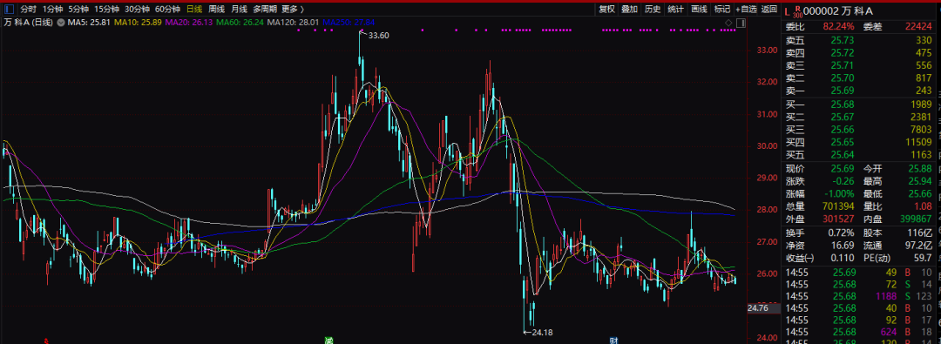Open 画线 drawing tool

point(699,9)
